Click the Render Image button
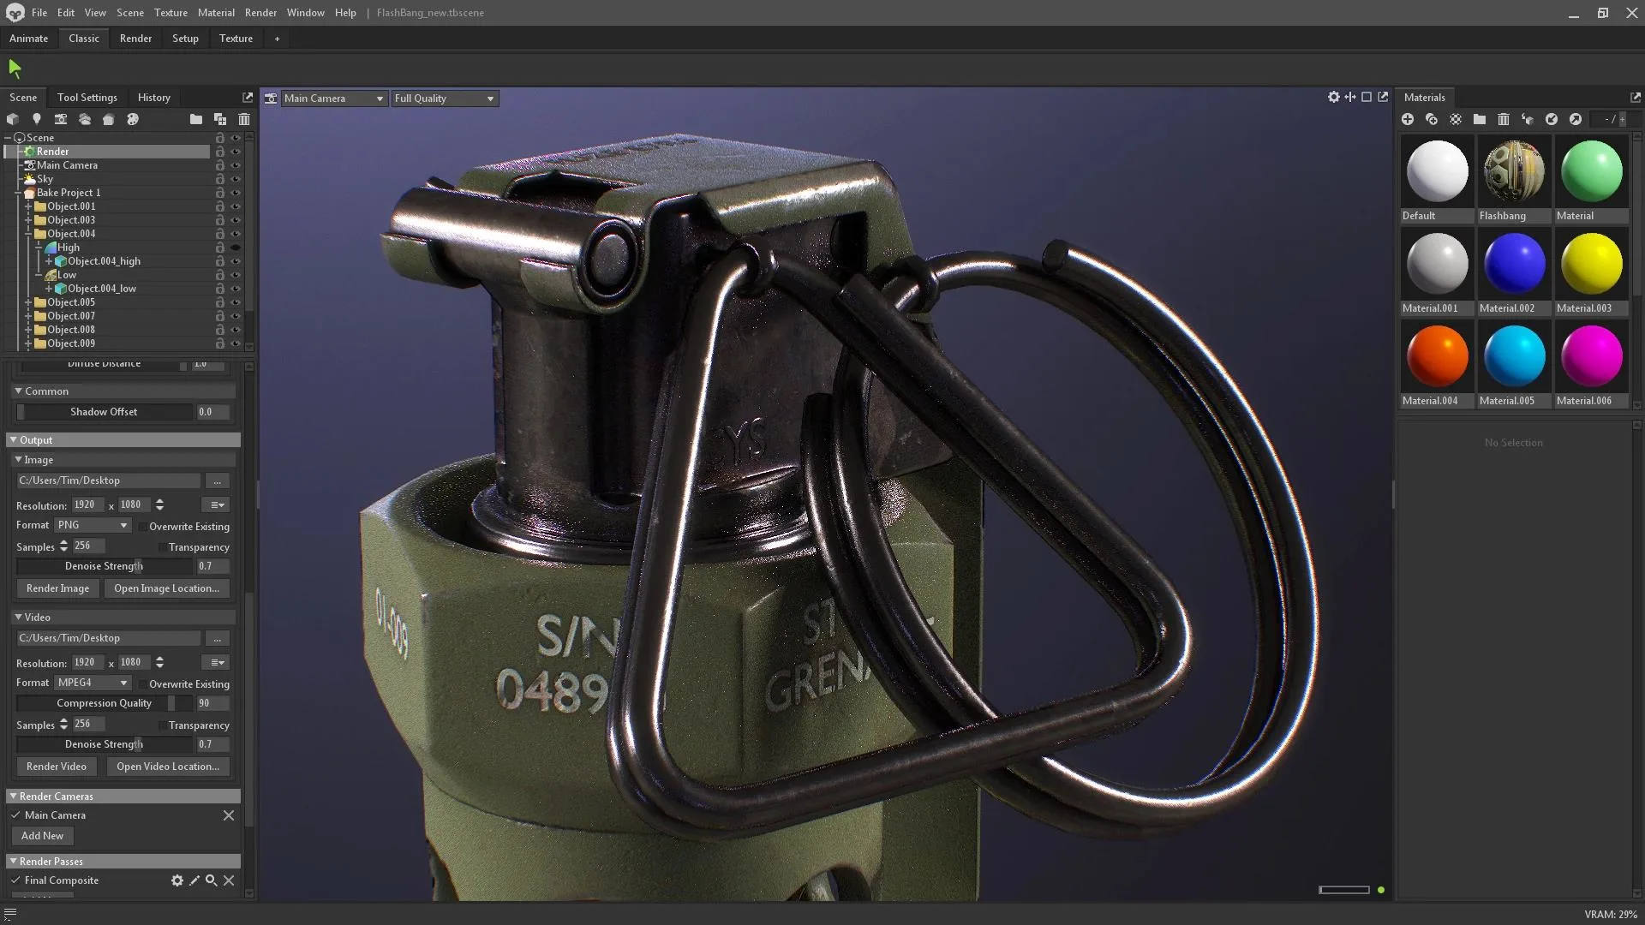 click(x=57, y=588)
